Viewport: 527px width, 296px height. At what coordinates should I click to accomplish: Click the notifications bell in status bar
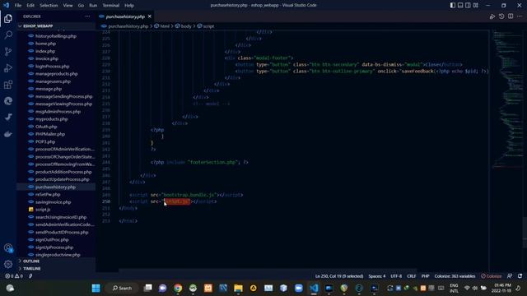click(520, 276)
